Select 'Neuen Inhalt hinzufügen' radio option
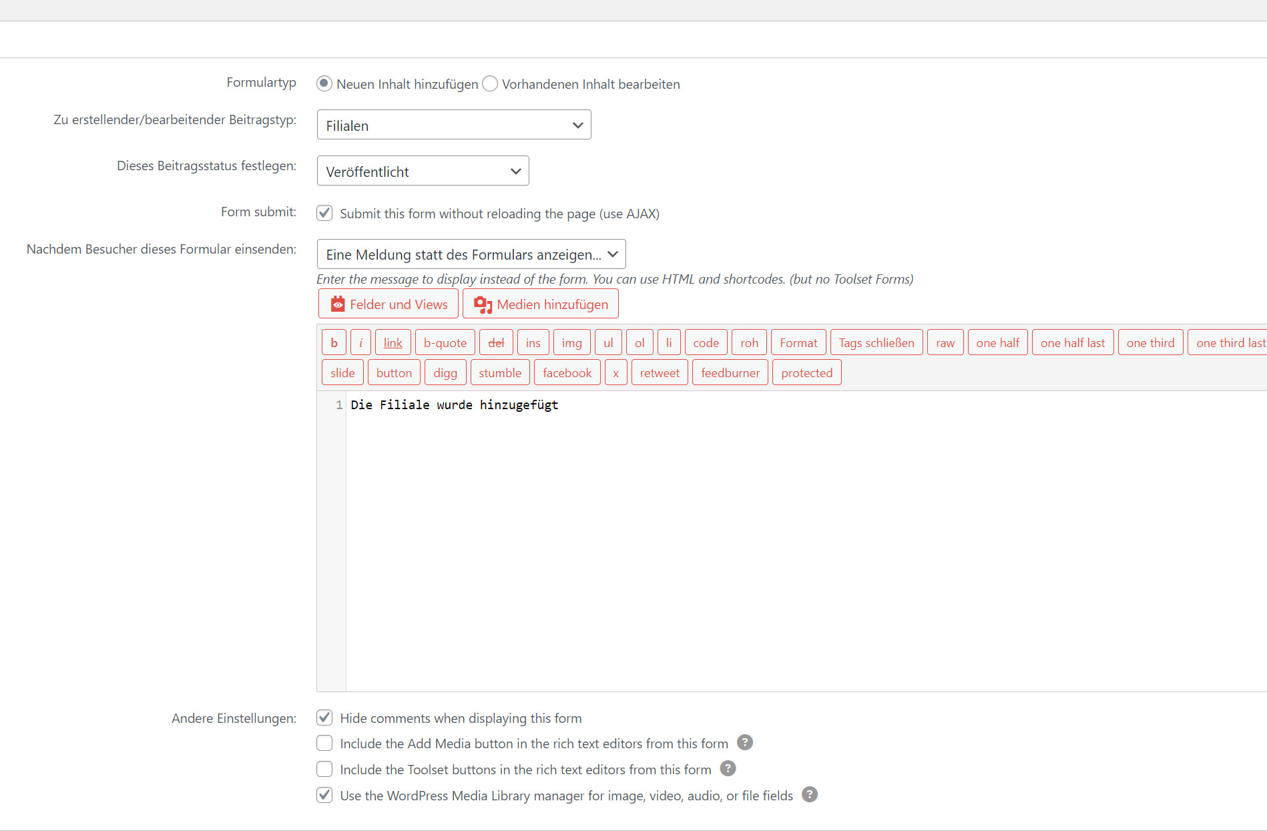 pyautogui.click(x=324, y=83)
